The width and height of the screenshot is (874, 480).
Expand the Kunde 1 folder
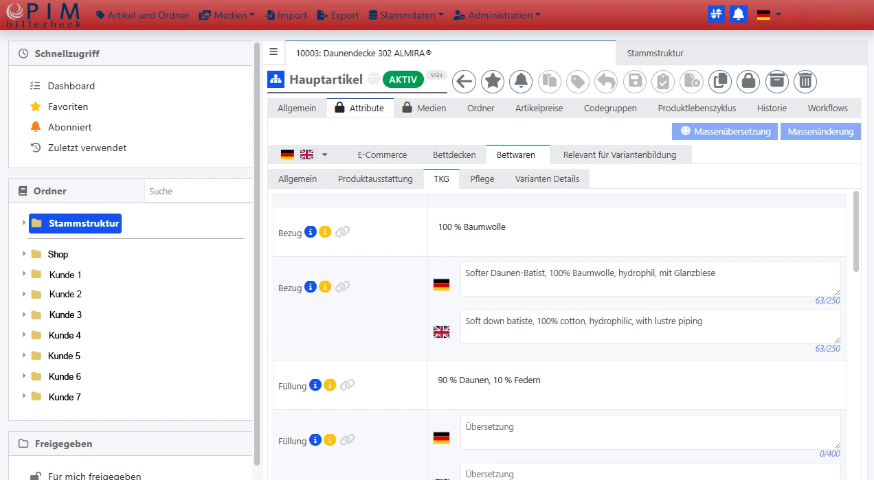pos(23,275)
